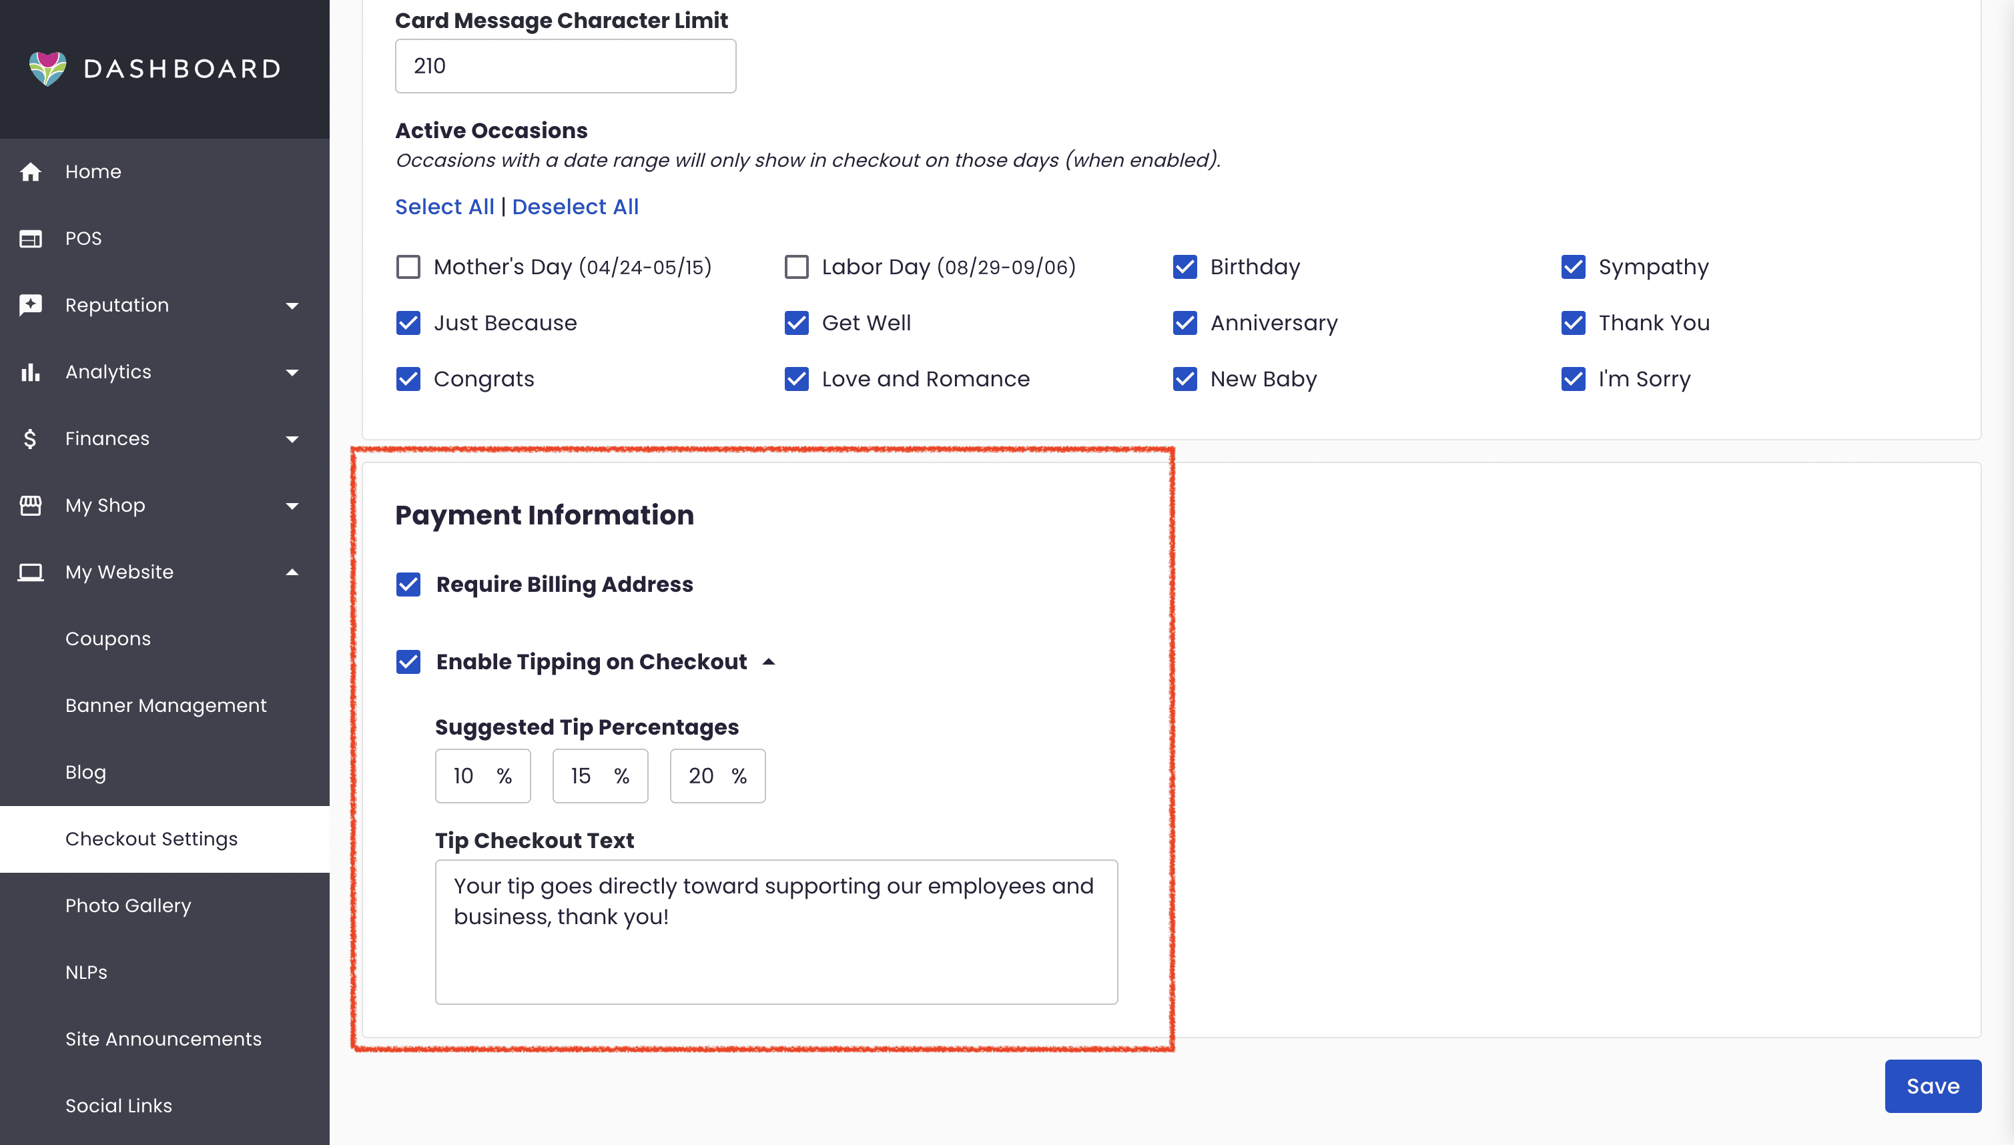This screenshot has width=2014, height=1145.
Task: Click the Analytics bar chart icon
Action: tap(30, 372)
